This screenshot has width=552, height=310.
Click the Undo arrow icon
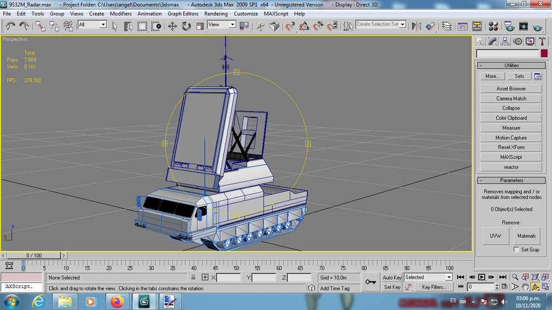pos(10,26)
